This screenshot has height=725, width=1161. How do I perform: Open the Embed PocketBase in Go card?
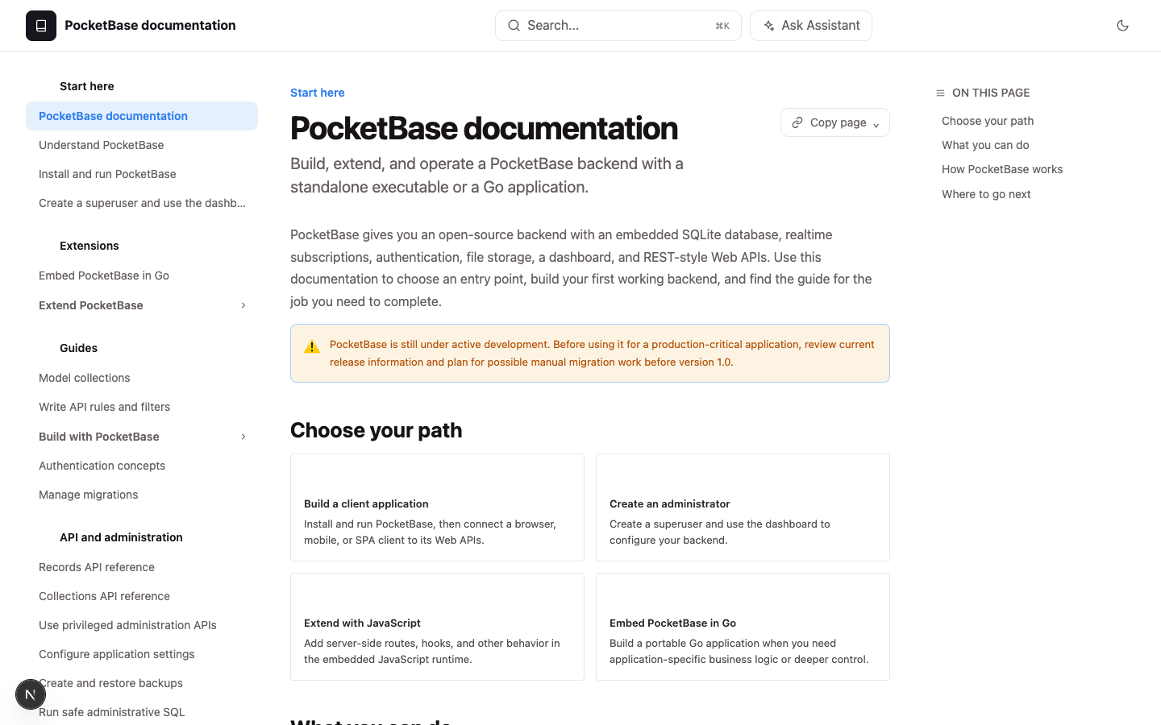(x=743, y=627)
